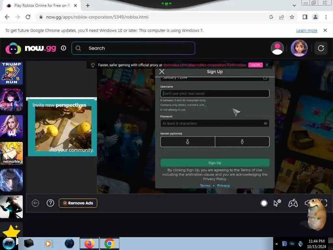Viewport: 333px width, 250px height.
Task: Show hidden system tray icons
Action: tap(276, 244)
